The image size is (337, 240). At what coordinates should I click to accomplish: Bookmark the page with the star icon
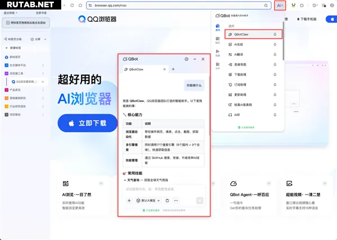click(x=266, y=5)
